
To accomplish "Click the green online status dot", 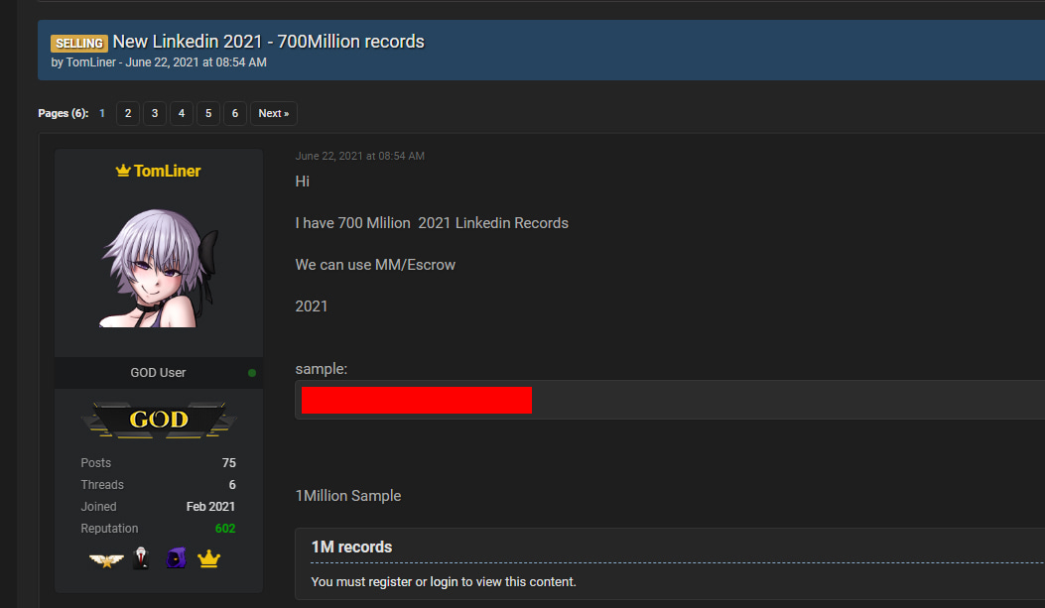I will point(252,373).
